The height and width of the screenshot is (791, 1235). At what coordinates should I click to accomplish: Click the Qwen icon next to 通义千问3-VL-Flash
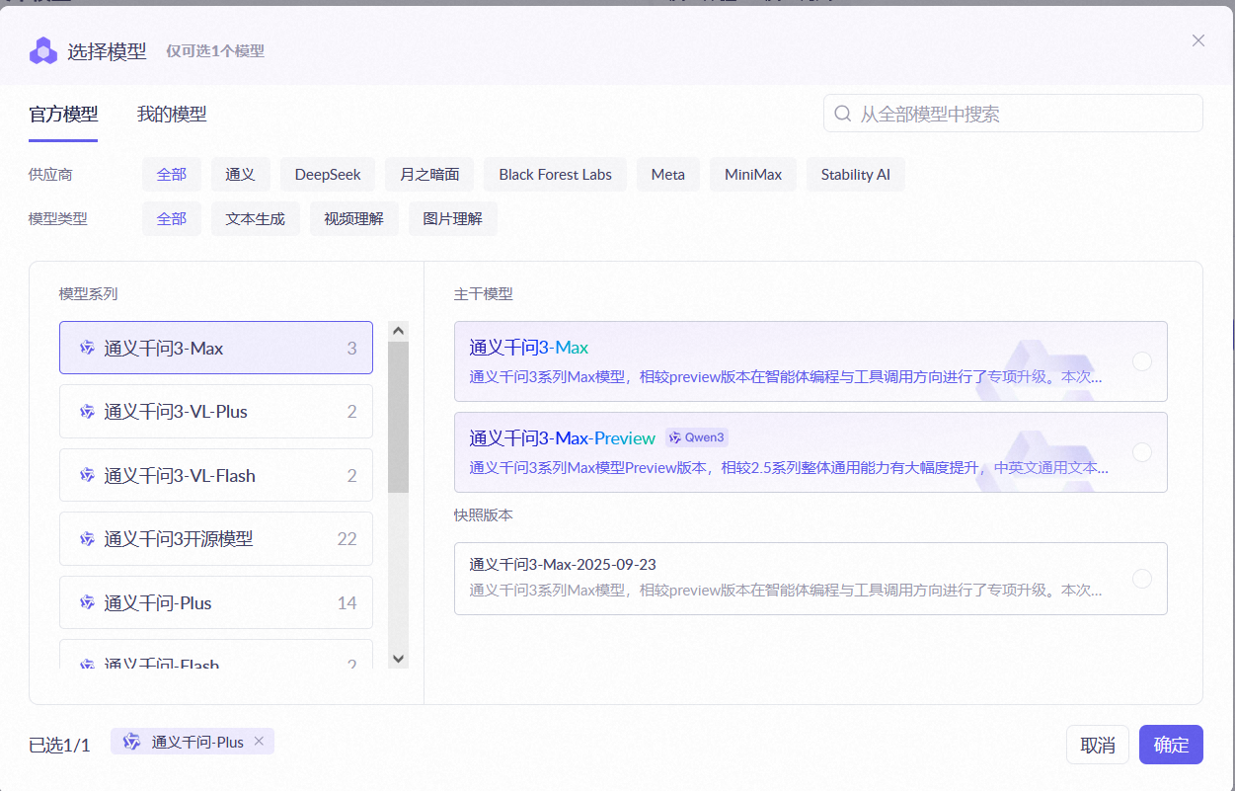point(87,476)
